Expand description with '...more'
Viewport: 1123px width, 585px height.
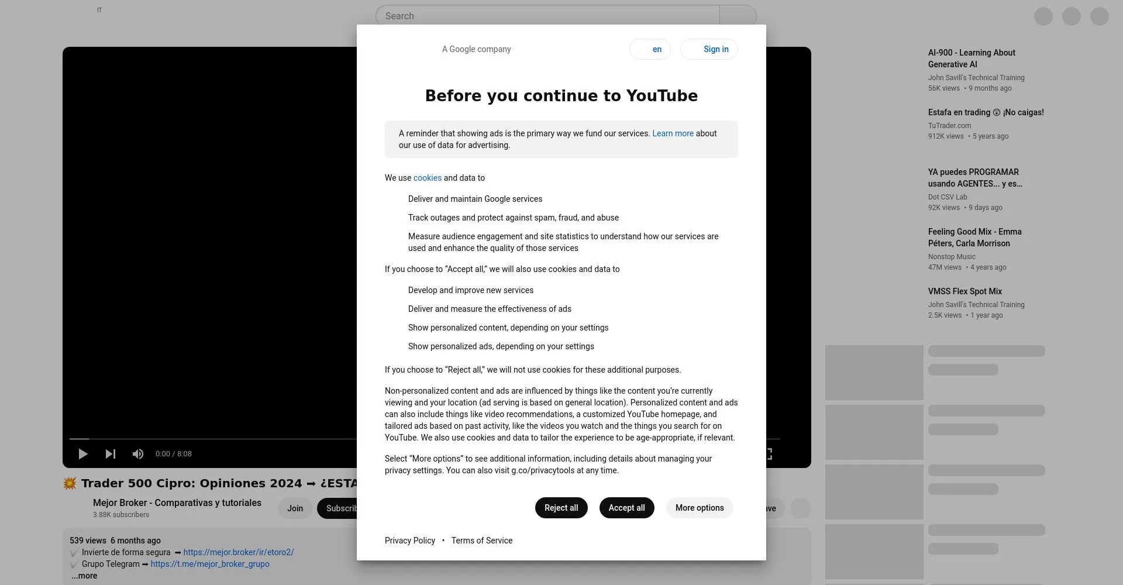click(84, 576)
